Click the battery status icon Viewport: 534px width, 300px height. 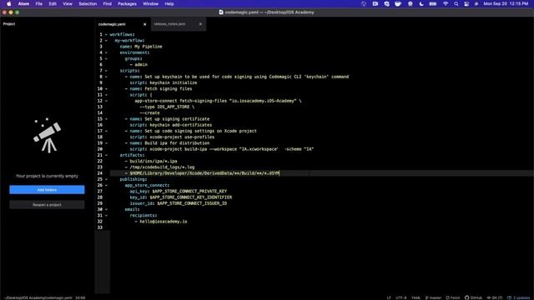(x=433, y=3)
